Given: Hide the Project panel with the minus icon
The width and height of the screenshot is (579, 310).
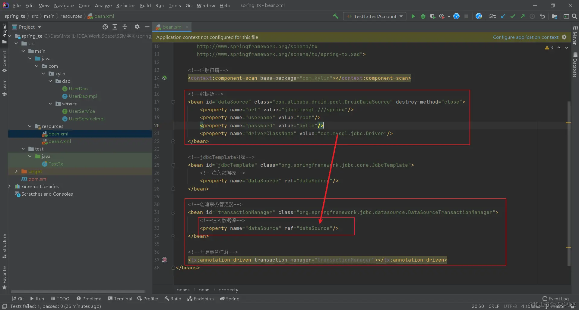Looking at the screenshot, I should pyautogui.click(x=147, y=27).
